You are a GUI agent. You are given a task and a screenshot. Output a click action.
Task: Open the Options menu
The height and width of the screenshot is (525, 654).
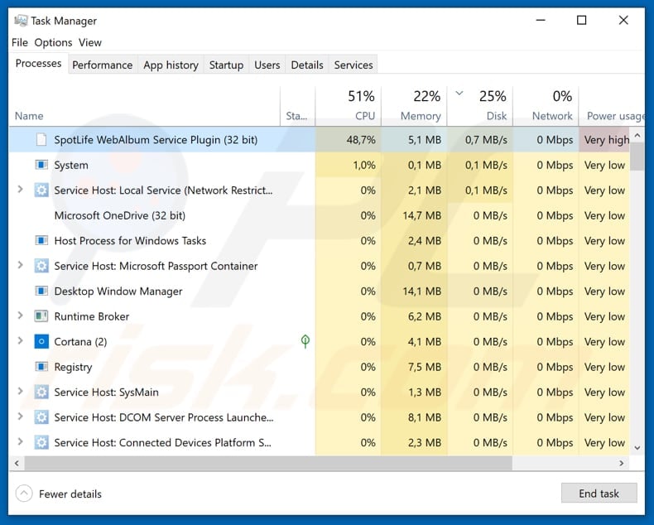(53, 42)
